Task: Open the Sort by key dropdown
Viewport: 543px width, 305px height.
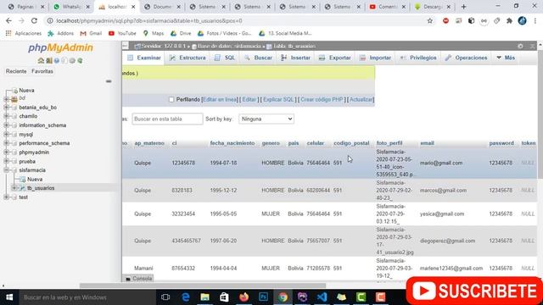Action: 266,119
